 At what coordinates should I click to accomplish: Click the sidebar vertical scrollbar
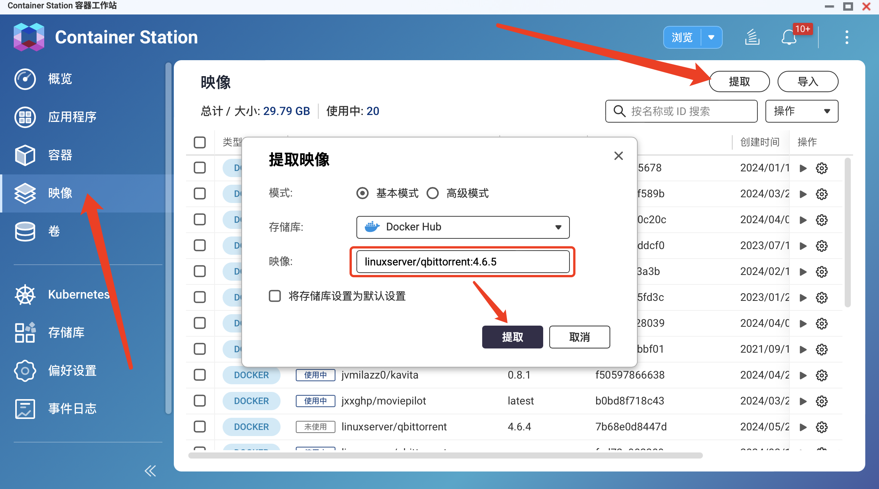tap(168, 238)
